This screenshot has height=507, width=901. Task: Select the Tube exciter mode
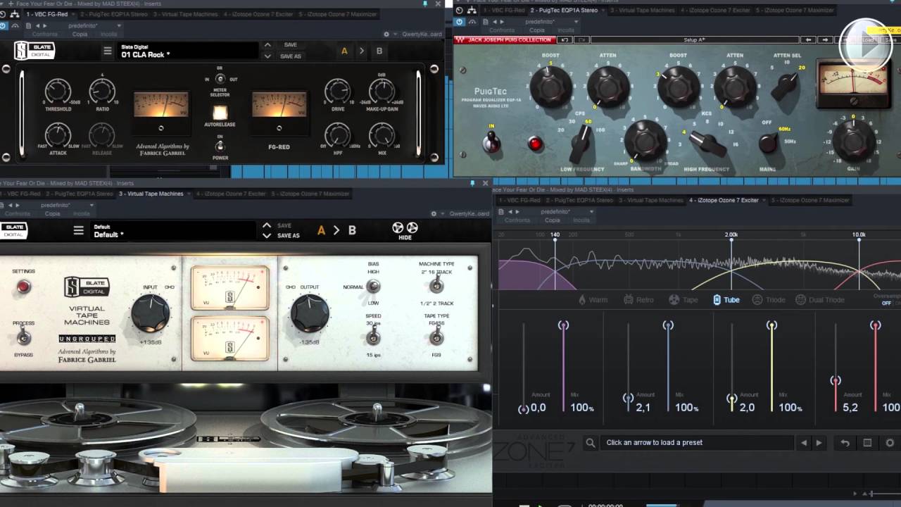(726, 300)
